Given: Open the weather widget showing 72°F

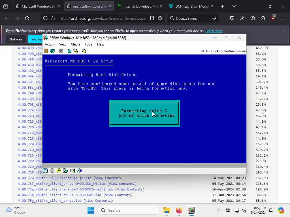Looking at the screenshot, I should click(x=15, y=210).
